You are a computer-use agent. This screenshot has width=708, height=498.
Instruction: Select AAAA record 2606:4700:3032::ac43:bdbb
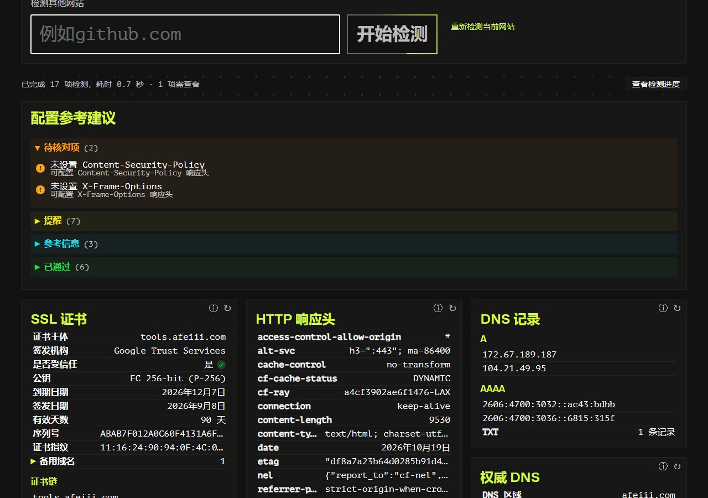tap(549, 404)
